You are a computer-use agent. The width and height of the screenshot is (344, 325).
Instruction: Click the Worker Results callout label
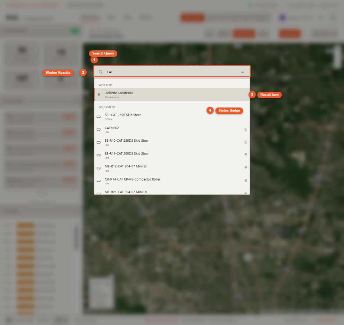[58, 73]
